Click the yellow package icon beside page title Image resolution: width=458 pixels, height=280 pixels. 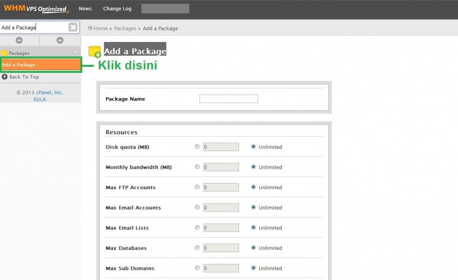point(95,51)
